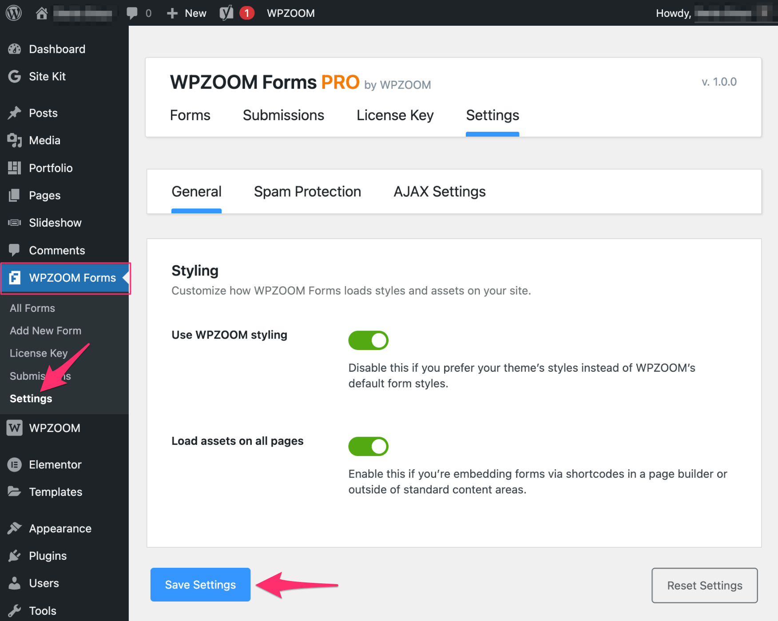This screenshot has width=778, height=621.
Task: Click the 'Styling' section heading
Action: coord(194,271)
